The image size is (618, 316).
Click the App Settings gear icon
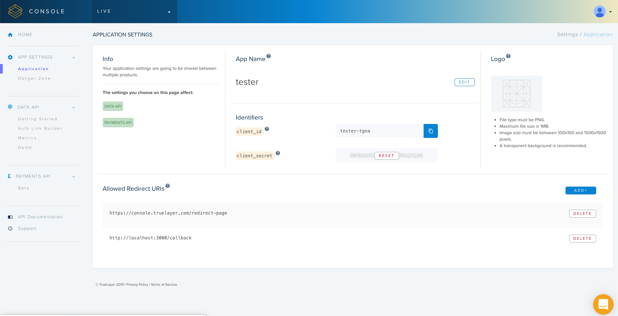[10, 57]
